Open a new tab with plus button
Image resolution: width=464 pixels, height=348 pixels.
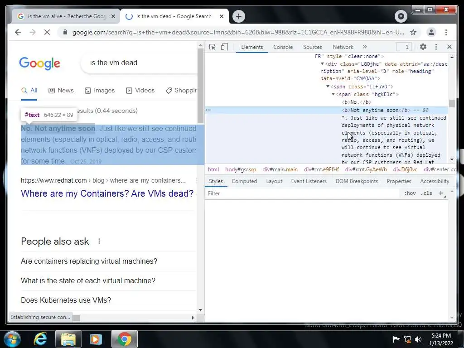(x=239, y=16)
